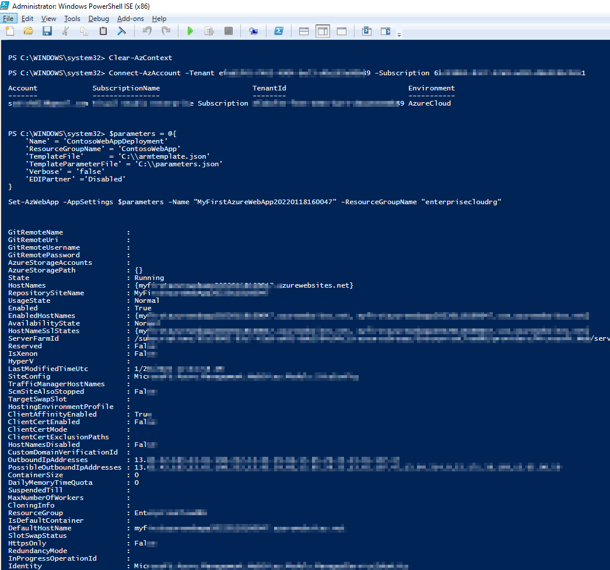Image resolution: width=610 pixels, height=570 pixels.
Task: Create a new script with New icon
Action: click(x=10, y=31)
